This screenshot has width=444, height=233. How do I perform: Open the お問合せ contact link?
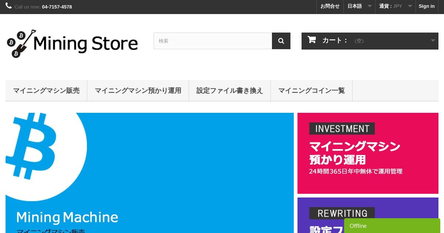[330, 6]
